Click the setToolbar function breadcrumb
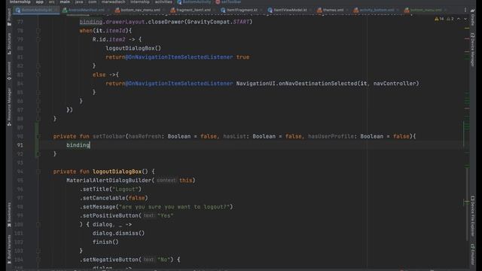 [x=228, y=2]
